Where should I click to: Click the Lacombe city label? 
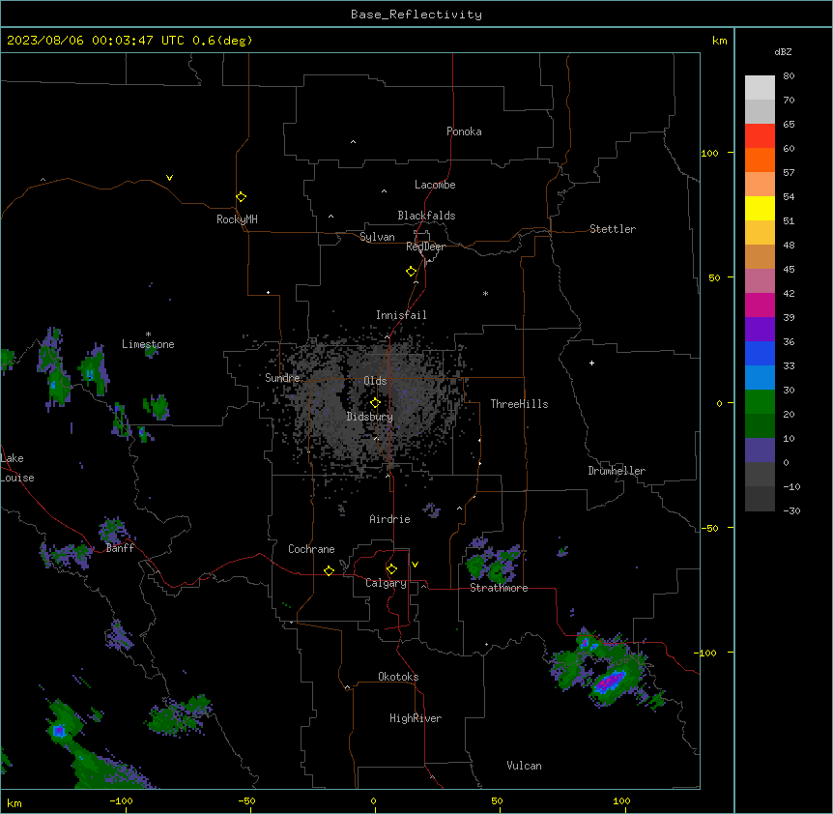point(435,185)
